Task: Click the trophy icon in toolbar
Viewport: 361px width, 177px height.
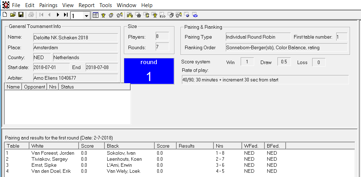Action: 103,15
